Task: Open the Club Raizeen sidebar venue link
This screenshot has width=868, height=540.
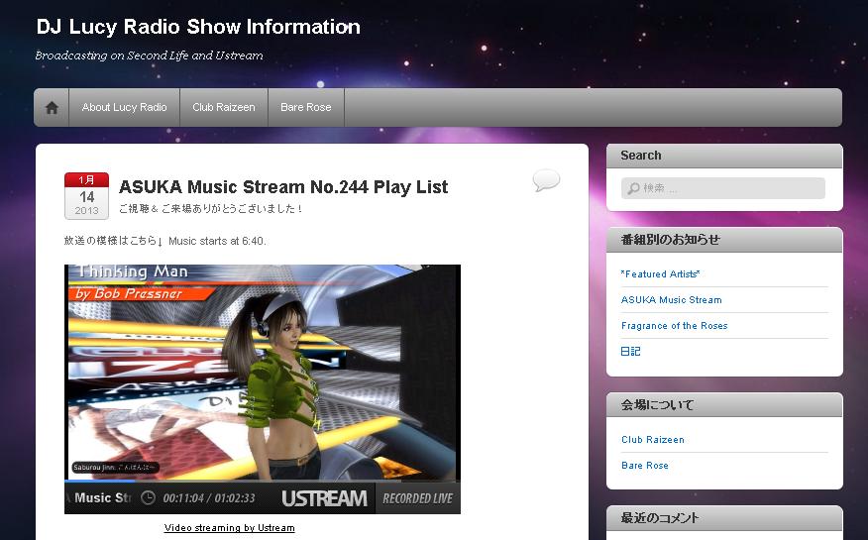Action: (x=653, y=440)
